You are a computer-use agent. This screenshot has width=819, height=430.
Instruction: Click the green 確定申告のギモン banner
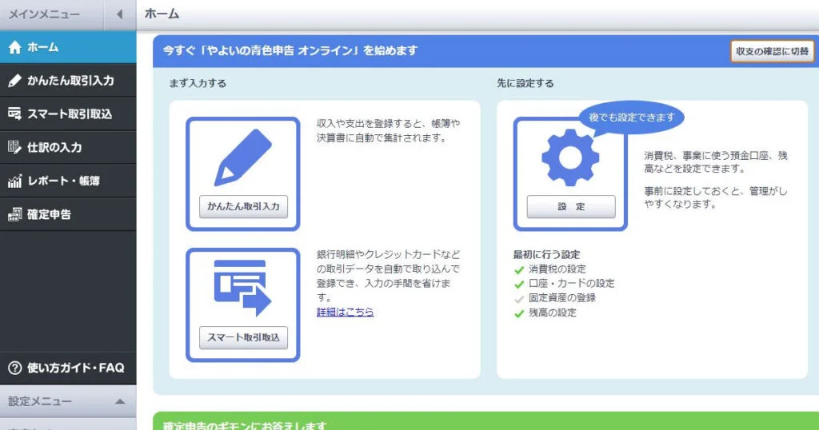pos(485,421)
